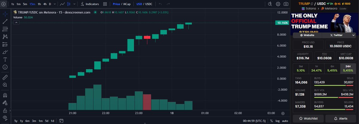Open the forecasting and measurement tools

5,44
